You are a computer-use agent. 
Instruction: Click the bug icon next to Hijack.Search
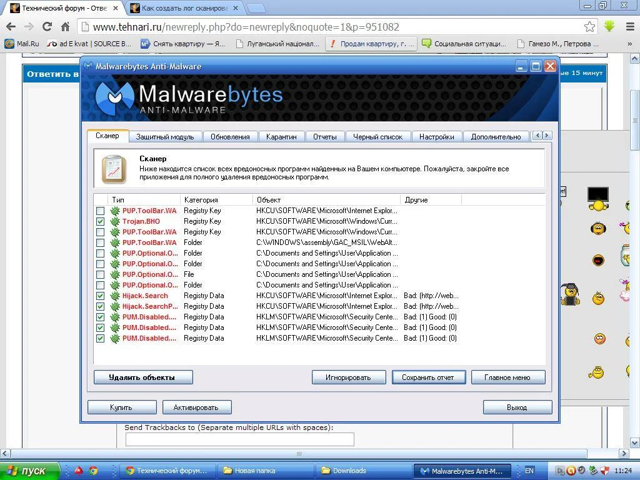115,296
